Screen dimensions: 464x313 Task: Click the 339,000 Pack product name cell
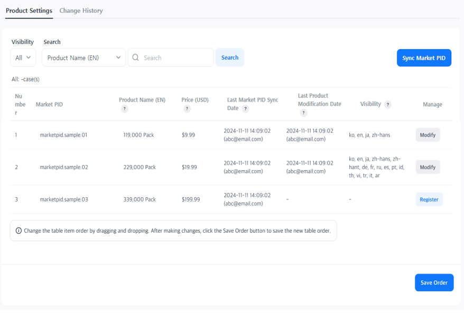click(140, 199)
